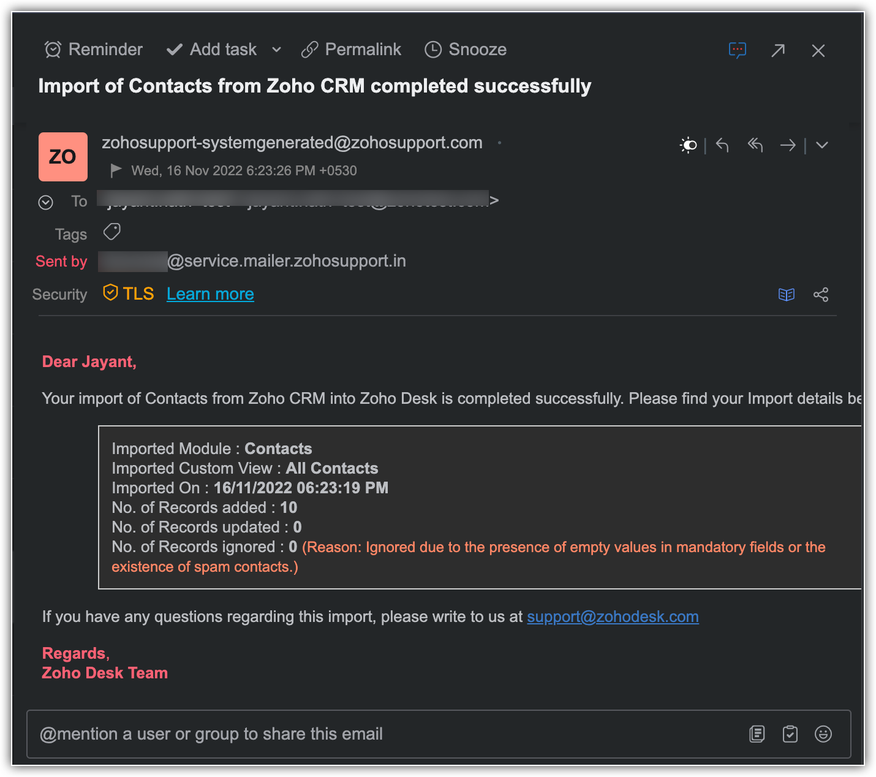876x777 pixels.
Task: Expand more email actions chevron
Action: (x=822, y=145)
